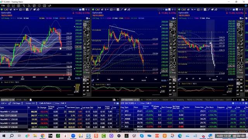248x139 pixels.
Task: Adjust the 750 Days stepper
Action: point(22,103)
